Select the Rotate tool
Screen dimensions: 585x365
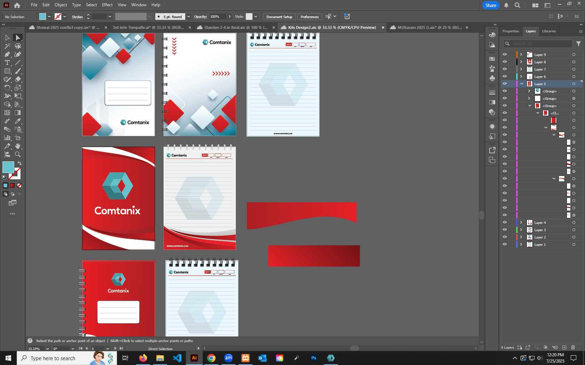tap(7, 88)
